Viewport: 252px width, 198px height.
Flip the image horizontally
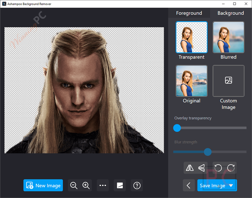tap(189, 168)
